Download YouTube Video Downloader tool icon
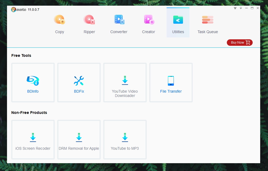This screenshot has height=171, width=268. [125, 80]
